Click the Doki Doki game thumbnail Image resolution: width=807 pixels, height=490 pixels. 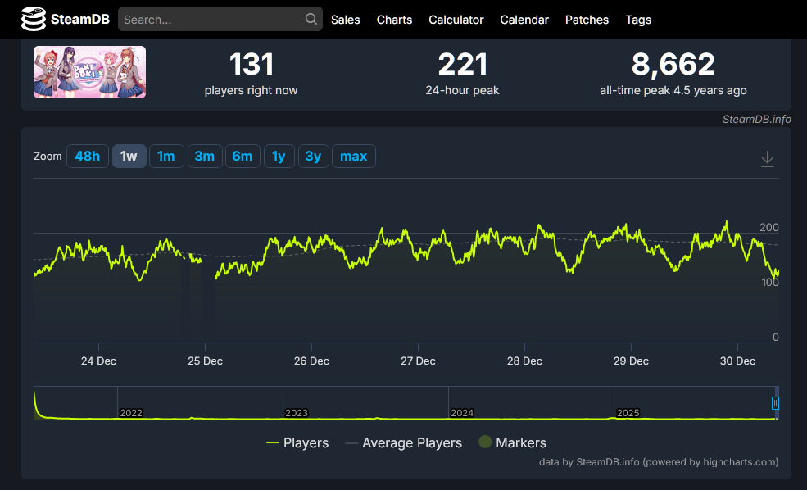point(89,72)
